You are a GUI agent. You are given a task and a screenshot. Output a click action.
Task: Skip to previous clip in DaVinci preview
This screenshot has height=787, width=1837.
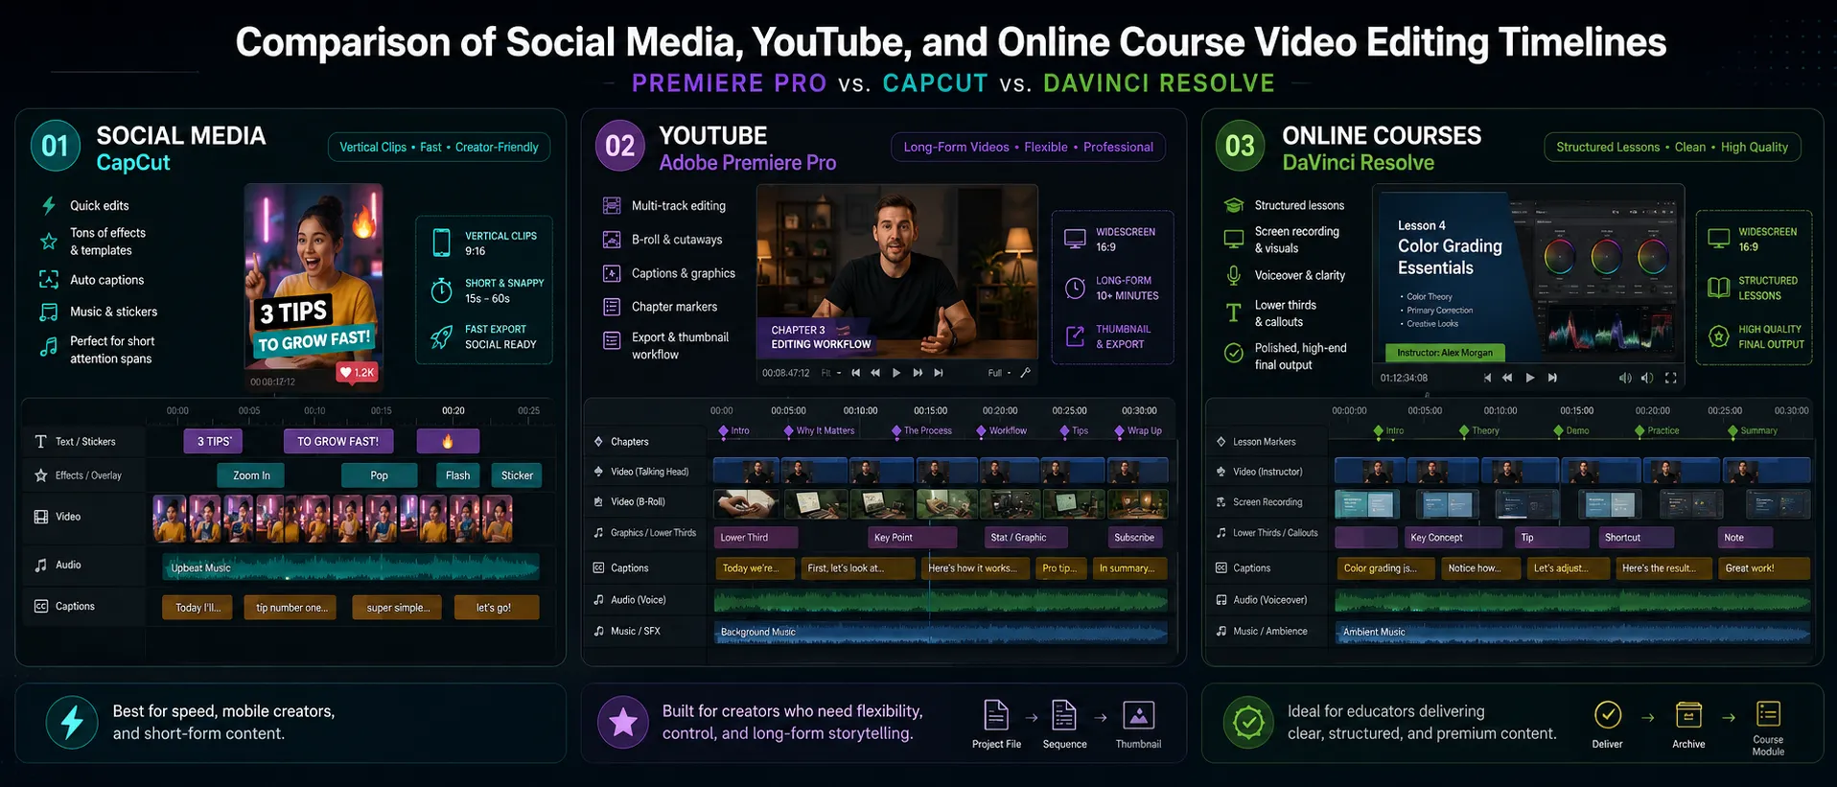click(x=1487, y=378)
